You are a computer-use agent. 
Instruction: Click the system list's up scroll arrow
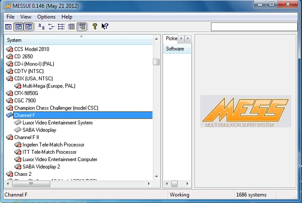coord(156,39)
